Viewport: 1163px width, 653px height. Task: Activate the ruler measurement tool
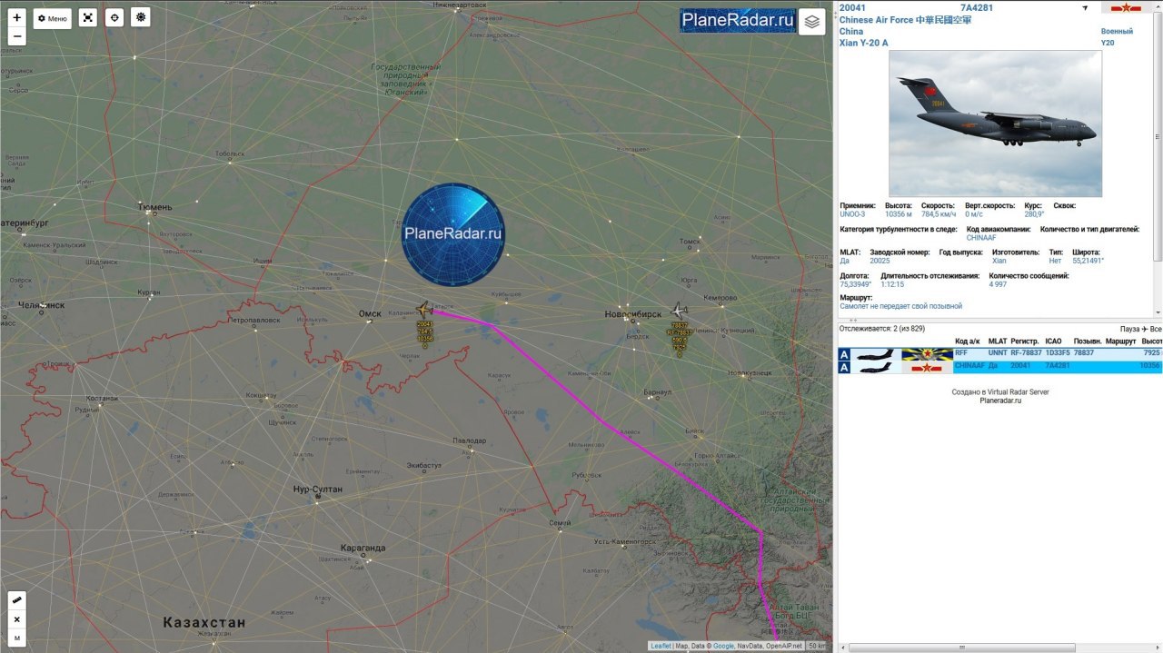16,600
